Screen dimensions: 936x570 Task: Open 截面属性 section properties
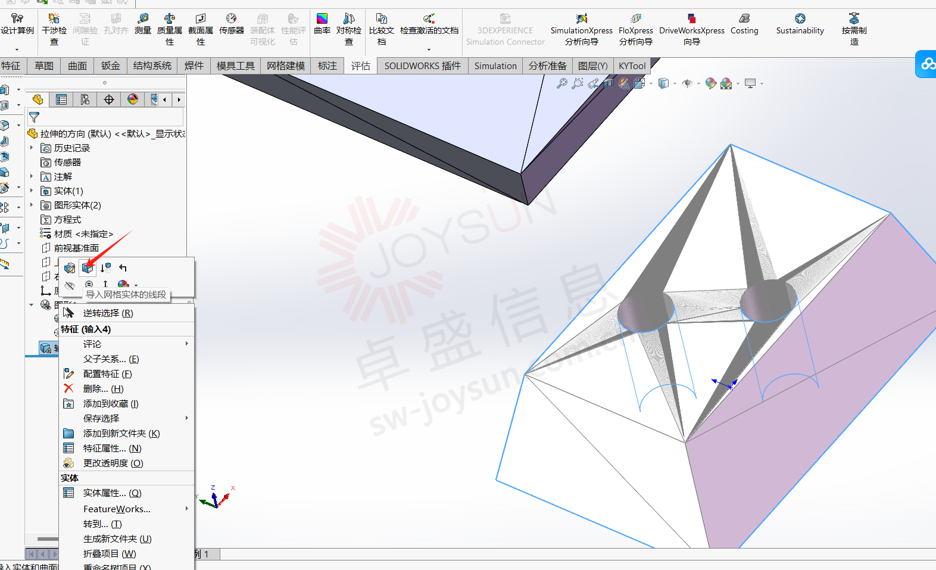click(201, 30)
